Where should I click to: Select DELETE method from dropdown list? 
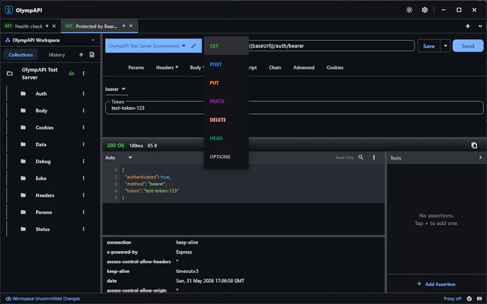(x=226, y=119)
